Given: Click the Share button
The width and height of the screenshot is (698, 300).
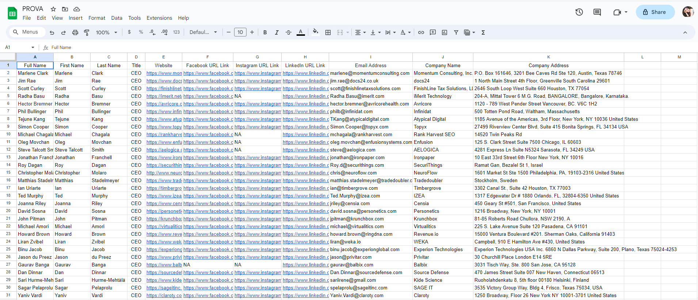Looking at the screenshot, I should (x=655, y=12).
